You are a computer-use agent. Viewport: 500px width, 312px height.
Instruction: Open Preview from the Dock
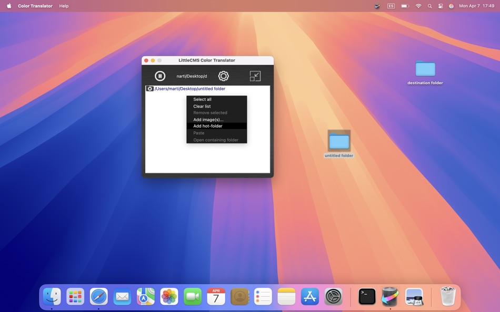(414, 296)
